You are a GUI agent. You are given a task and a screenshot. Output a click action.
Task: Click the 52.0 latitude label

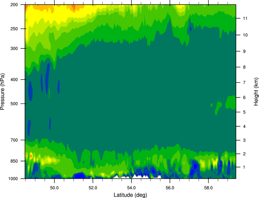coord(93,188)
